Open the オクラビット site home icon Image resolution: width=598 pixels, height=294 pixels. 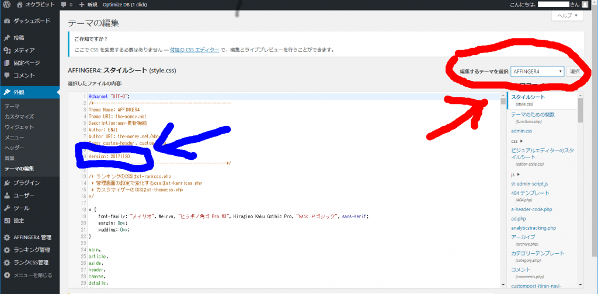tap(20, 5)
